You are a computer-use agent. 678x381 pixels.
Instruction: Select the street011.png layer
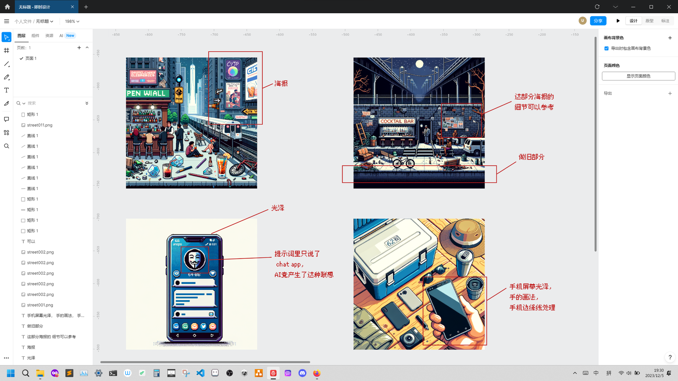(40, 125)
